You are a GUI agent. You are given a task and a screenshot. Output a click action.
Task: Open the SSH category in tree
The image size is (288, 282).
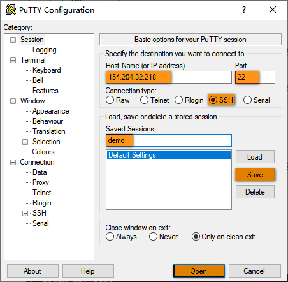point(40,213)
